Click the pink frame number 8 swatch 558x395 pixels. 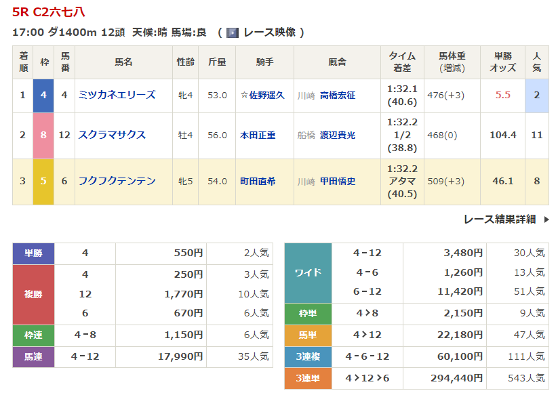click(x=44, y=136)
